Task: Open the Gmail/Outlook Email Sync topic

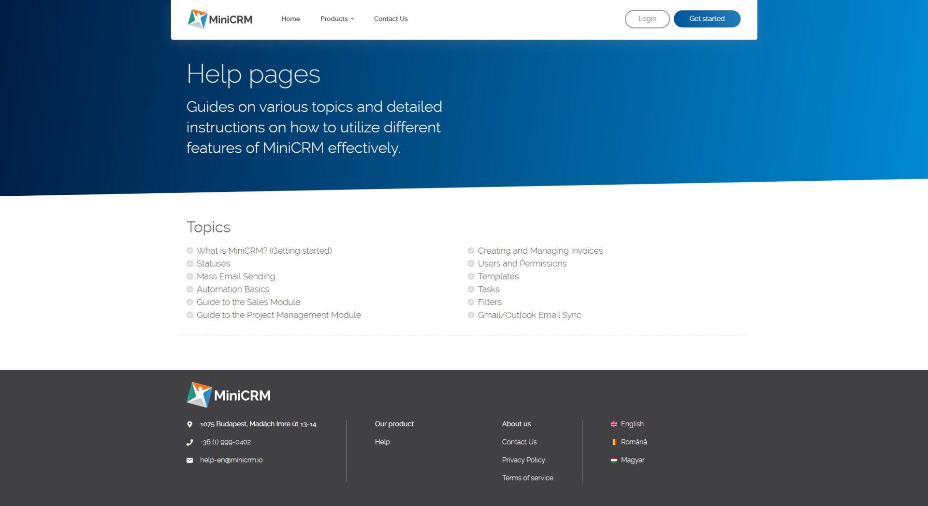Action: (529, 315)
